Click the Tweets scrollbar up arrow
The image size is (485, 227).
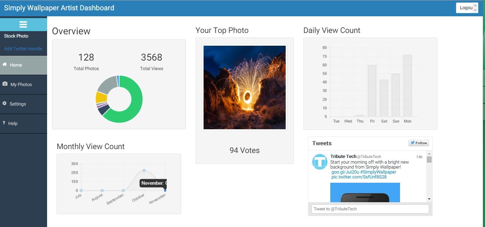[429, 154]
